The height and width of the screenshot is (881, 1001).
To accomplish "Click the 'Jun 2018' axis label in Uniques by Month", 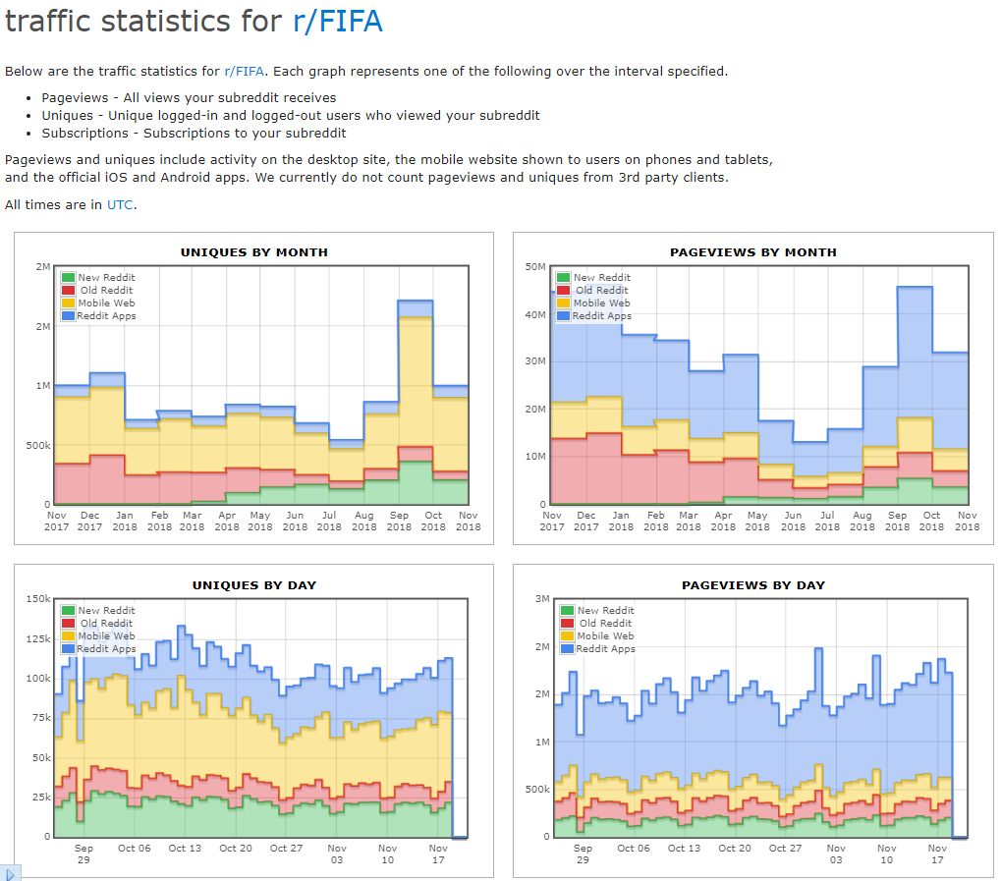I will (295, 521).
